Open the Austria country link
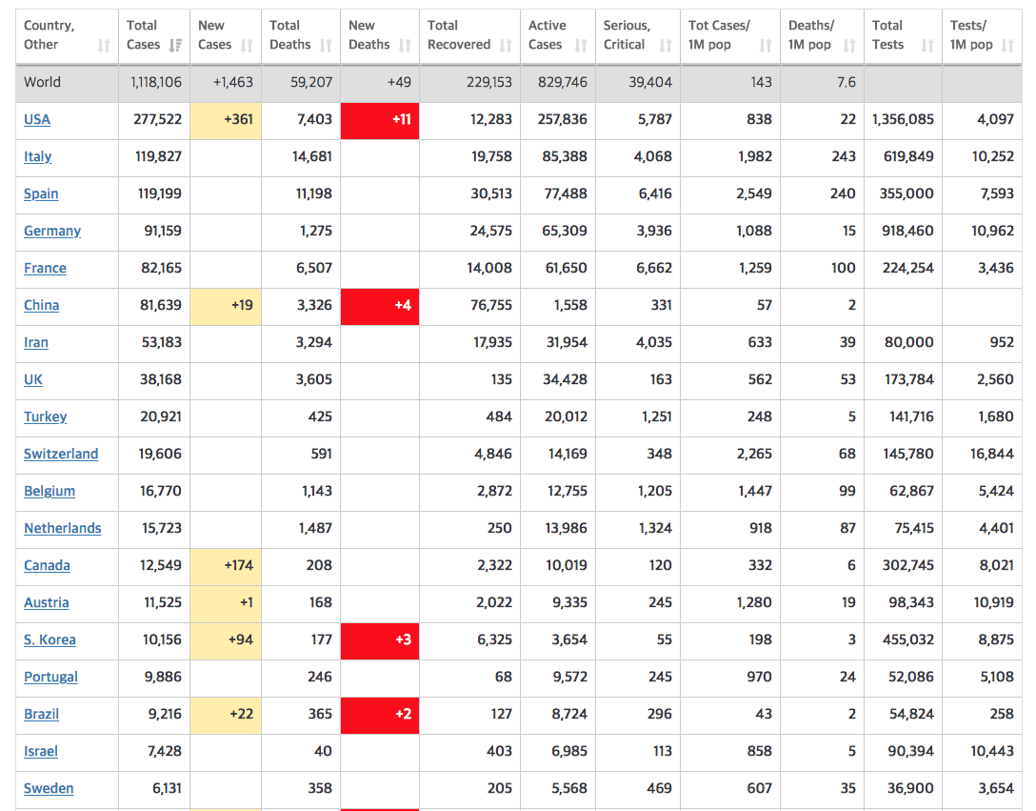The image size is (1036, 811). (47, 602)
